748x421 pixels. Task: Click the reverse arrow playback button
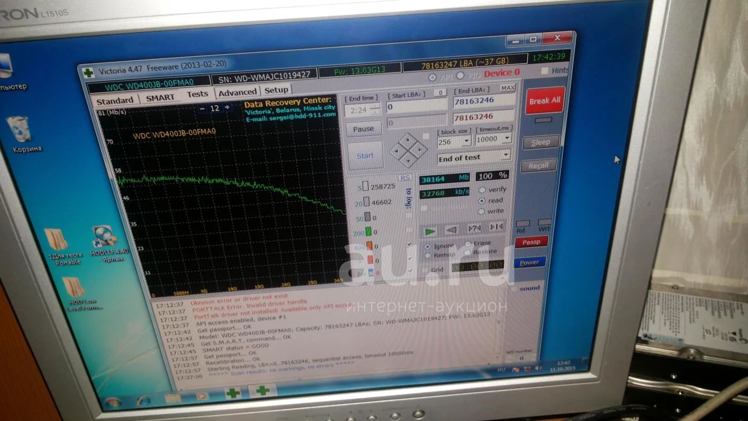point(452,230)
